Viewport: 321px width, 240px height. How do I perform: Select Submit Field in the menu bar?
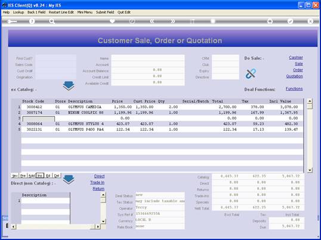tap(105, 13)
